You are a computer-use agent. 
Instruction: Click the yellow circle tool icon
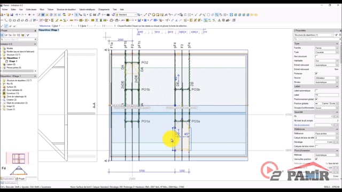[153, 15]
